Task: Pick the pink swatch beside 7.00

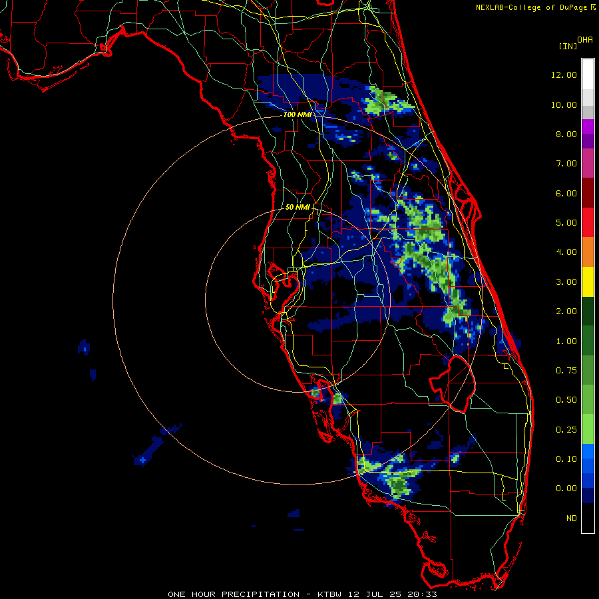Action: 588,163
